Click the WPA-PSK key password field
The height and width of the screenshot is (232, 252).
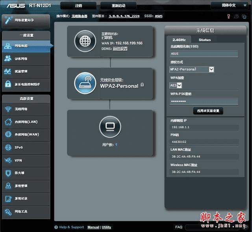pos(204,101)
